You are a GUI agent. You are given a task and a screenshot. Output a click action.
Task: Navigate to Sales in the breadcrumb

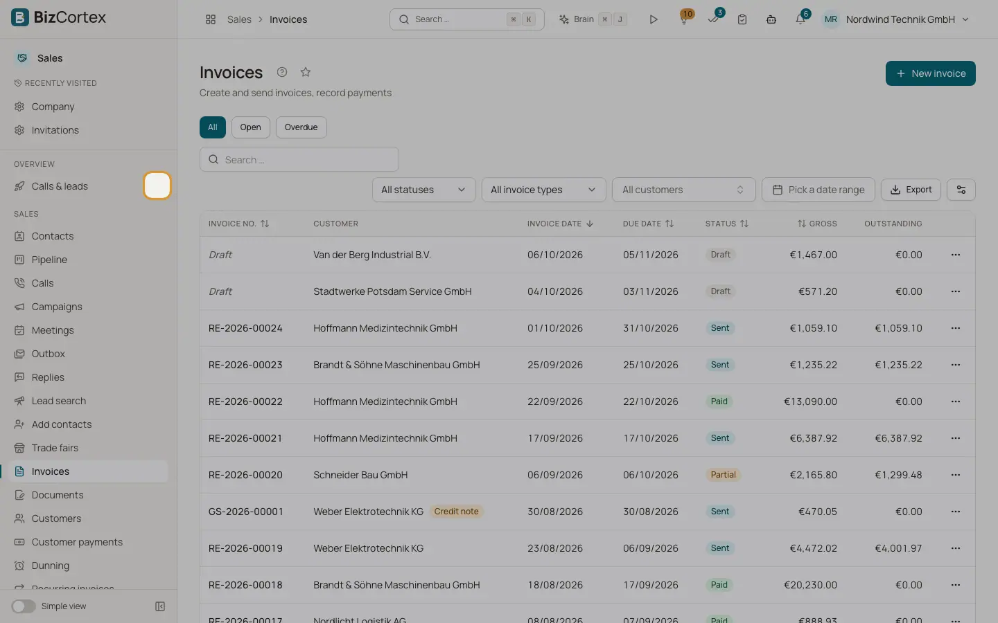239,19
